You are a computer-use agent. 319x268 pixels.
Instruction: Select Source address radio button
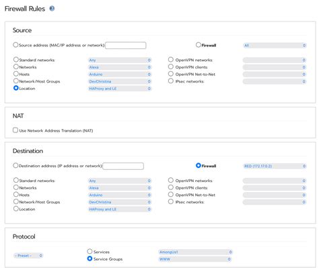tap(15, 45)
